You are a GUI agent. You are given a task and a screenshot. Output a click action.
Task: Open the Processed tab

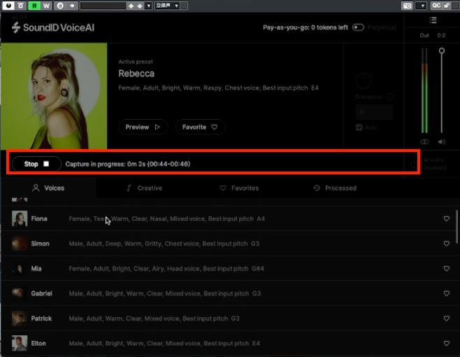(x=335, y=188)
